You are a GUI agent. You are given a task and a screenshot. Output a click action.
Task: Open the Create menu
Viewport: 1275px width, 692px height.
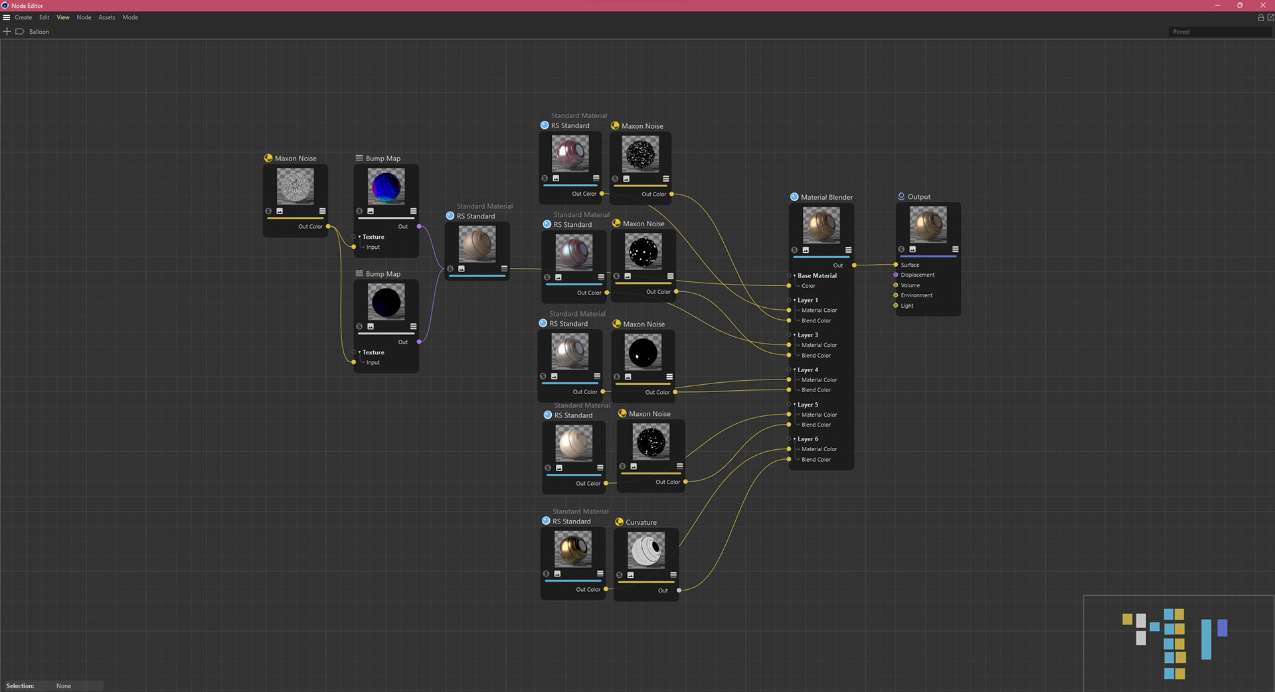click(x=24, y=17)
